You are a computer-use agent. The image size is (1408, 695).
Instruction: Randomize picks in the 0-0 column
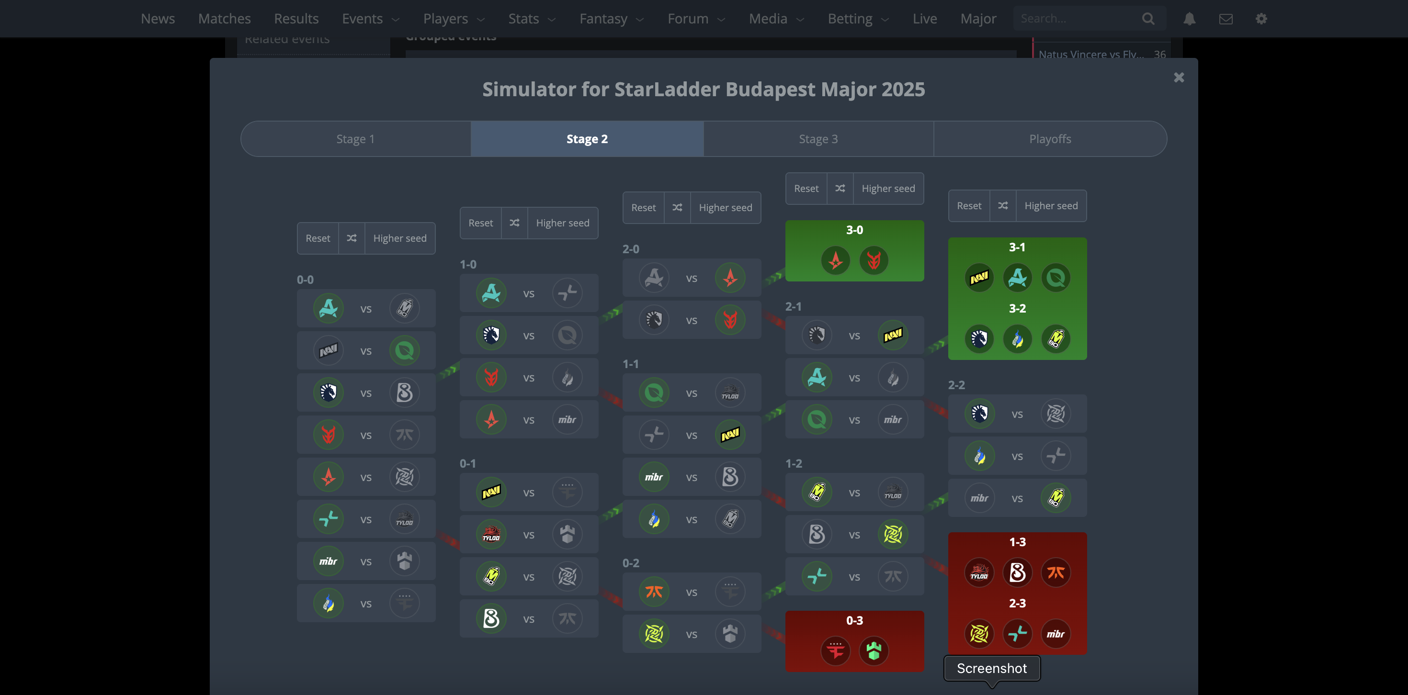point(352,238)
